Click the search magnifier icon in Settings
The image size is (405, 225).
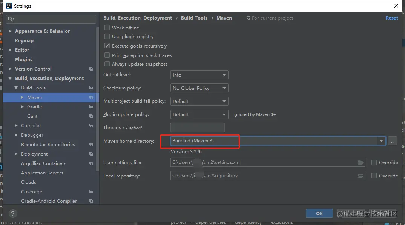click(11, 19)
